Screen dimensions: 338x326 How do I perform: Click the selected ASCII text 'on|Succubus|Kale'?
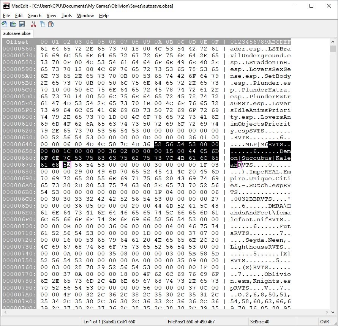261,158
